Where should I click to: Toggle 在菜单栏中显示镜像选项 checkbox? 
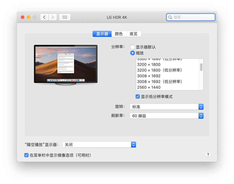click(x=26, y=155)
